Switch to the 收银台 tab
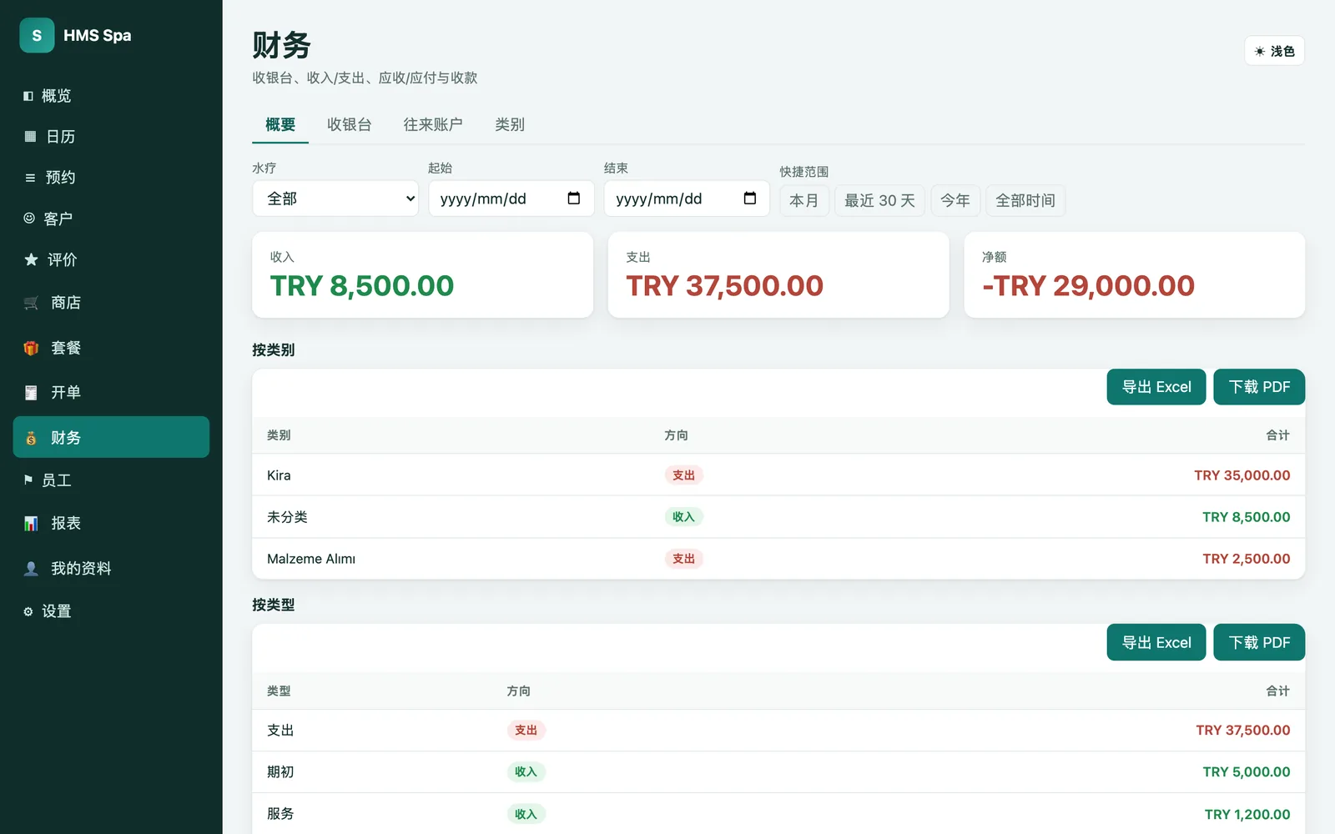 pos(349,124)
